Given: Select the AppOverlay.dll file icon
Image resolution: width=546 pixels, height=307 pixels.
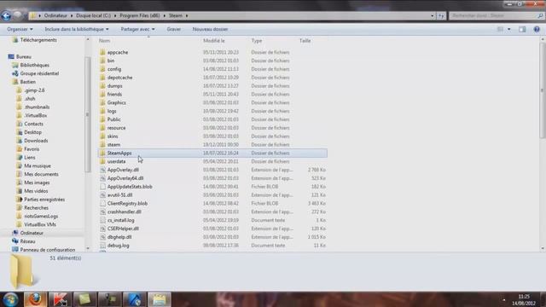Looking at the screenshot, I should [102, 170].
